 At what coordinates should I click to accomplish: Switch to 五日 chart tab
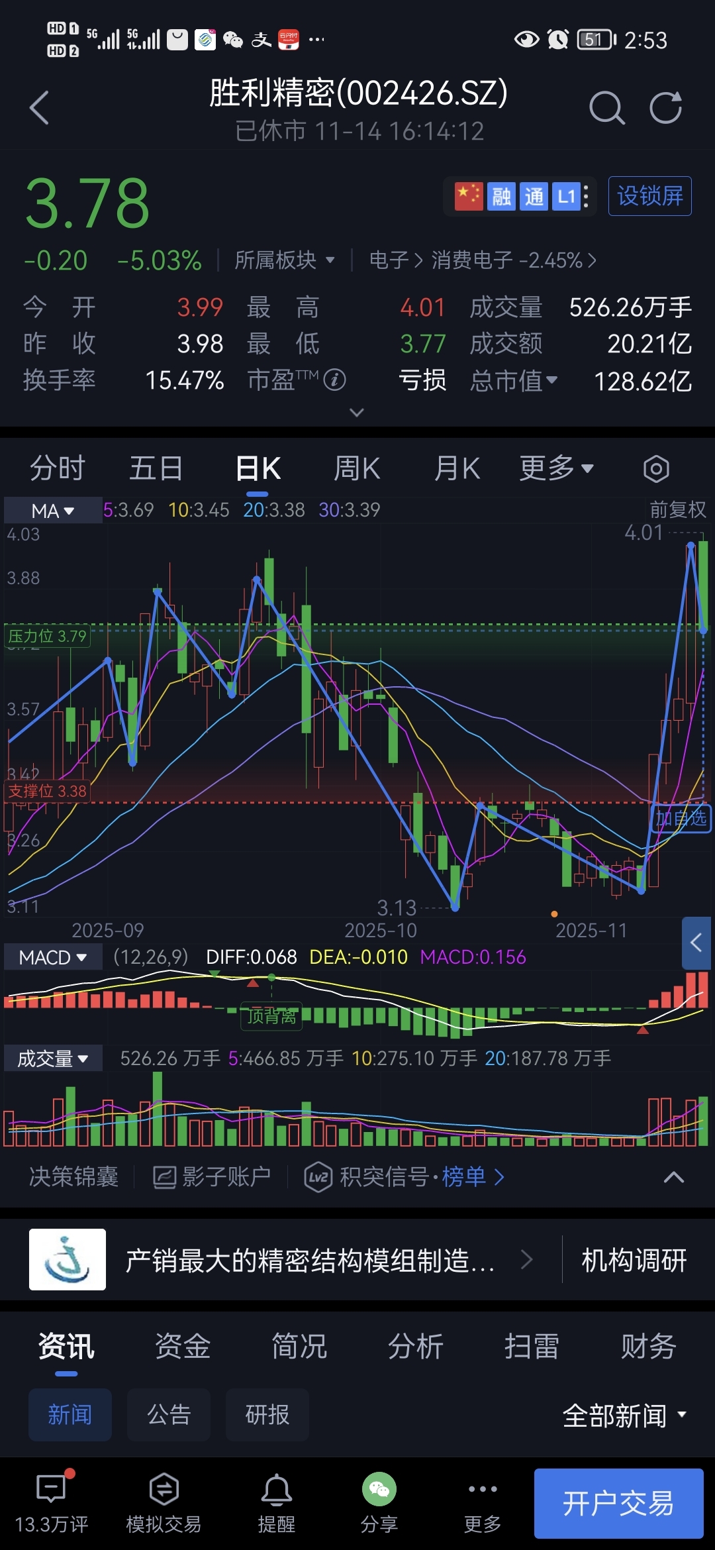point(156,468)
